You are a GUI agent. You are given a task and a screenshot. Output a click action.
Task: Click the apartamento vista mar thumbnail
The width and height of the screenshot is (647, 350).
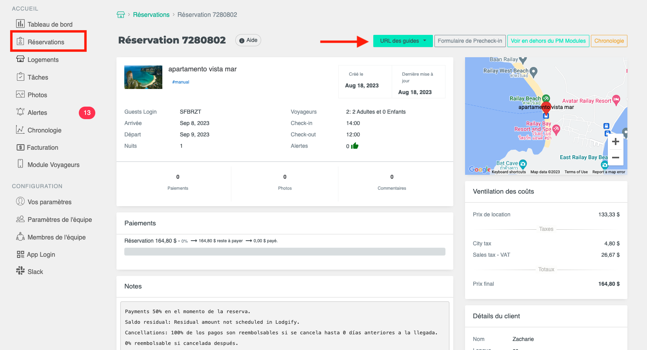[143, 77]
